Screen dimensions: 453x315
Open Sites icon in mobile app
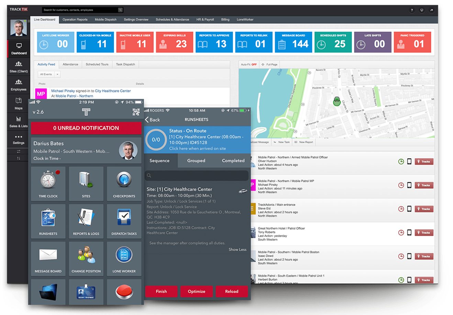[x=86, y=184]
